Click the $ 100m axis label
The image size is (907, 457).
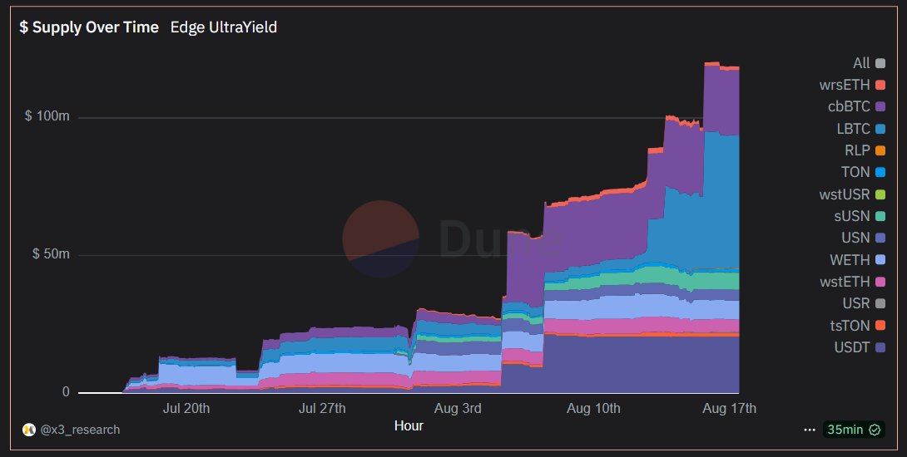coord(47,116)
